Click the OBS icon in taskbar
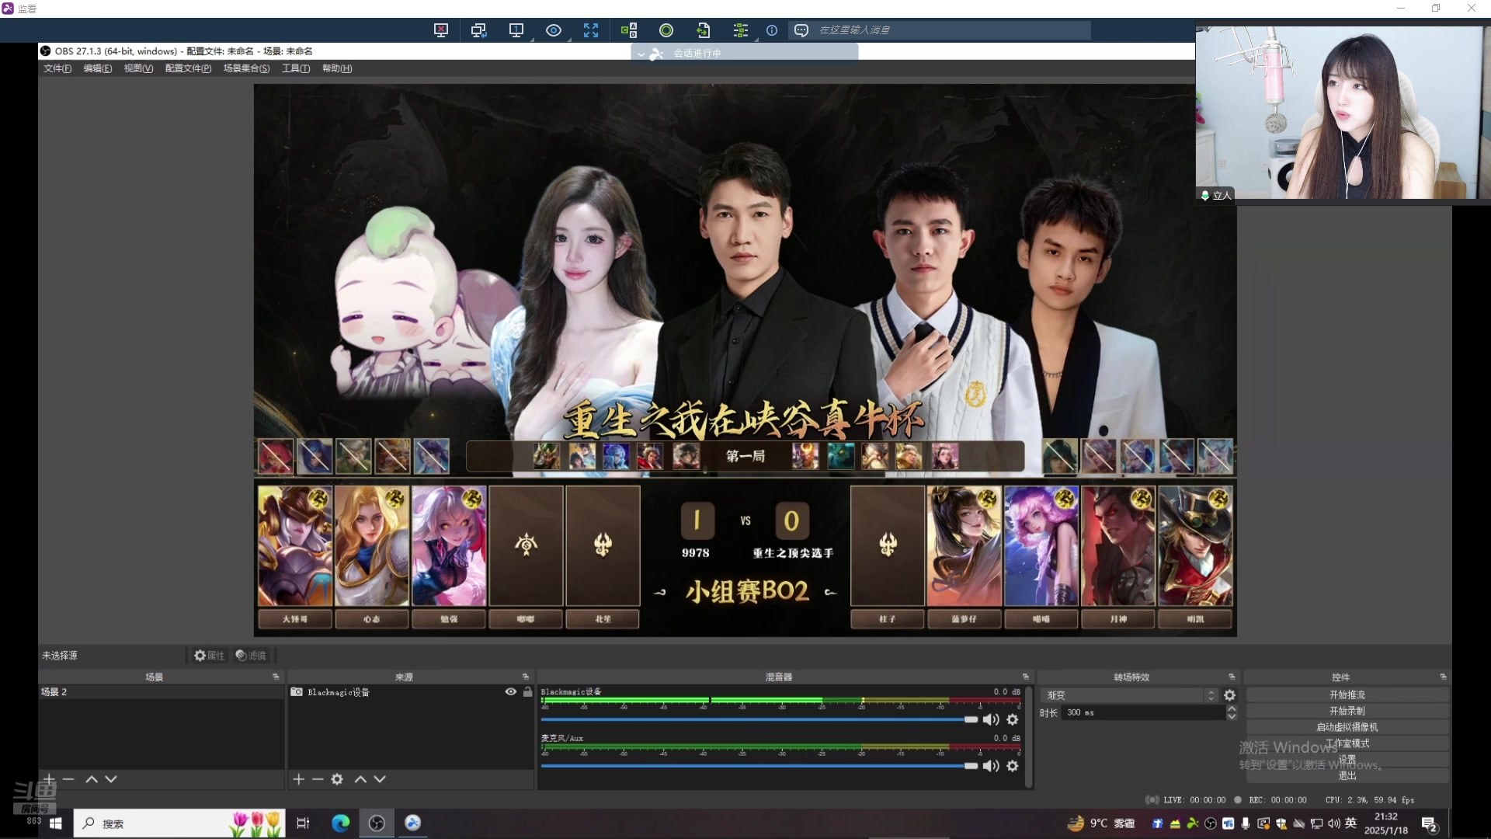 point(377,823)
